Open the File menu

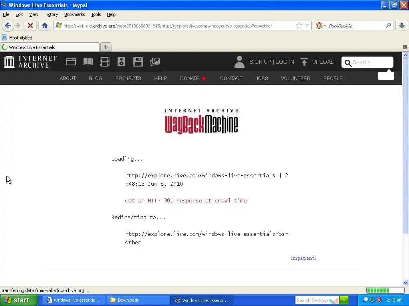coord(6,14)
